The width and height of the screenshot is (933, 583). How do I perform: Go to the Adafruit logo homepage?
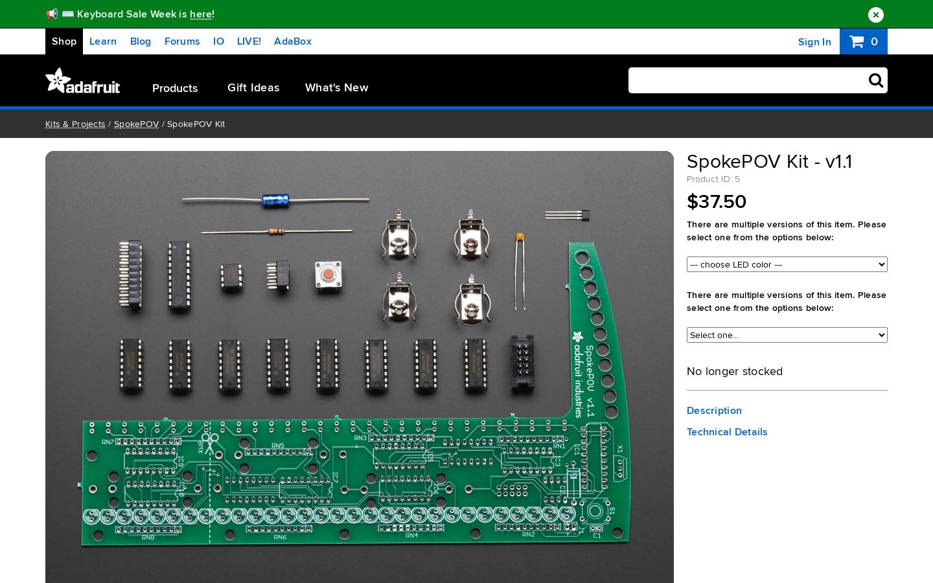click(x=83, y=81)
